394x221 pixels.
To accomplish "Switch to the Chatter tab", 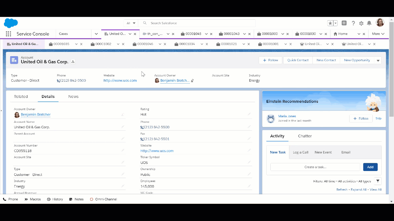I will point(305,136).
